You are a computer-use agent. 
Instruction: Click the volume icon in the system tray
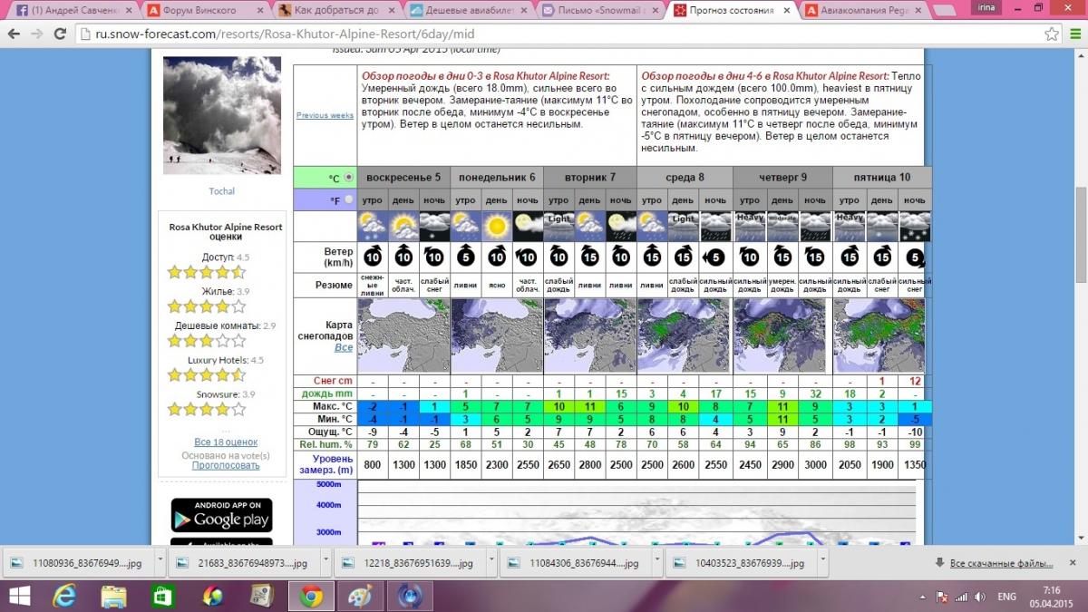[978, 597]
